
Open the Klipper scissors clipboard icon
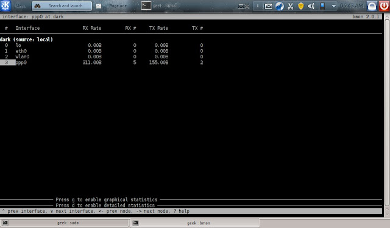coord(290,6)
